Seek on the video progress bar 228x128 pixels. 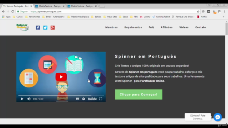61,96
